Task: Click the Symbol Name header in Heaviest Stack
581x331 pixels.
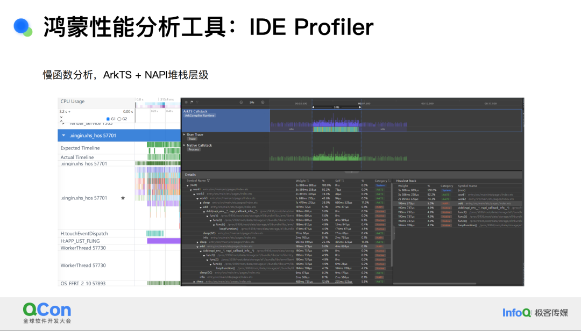Action: pyautogui.click(x=467, y=186)
